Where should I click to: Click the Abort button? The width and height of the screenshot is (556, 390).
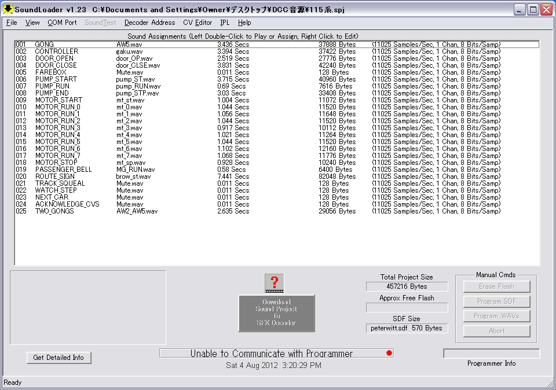point(496,331)
